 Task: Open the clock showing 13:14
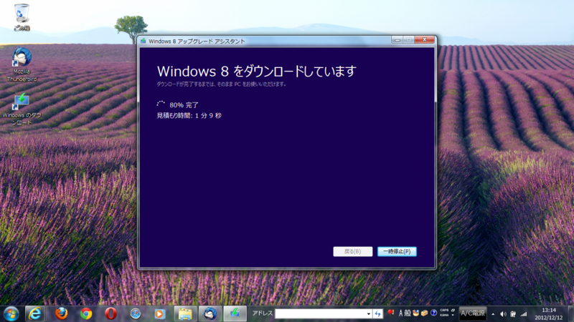(548, 314)
